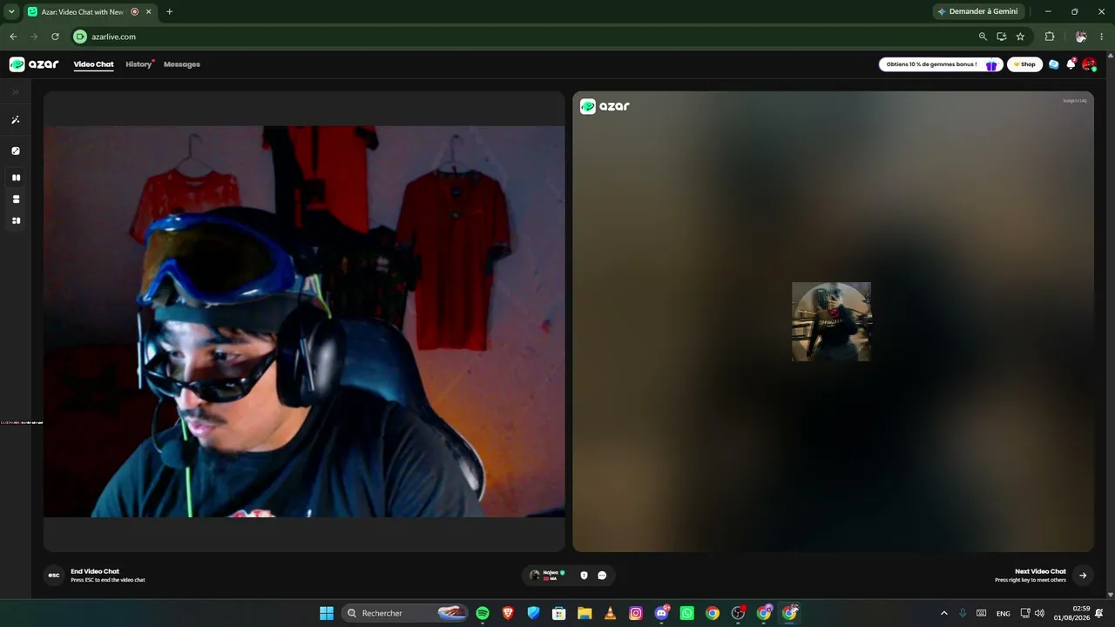1115x627 pixels.
Task: Open the matched user's profile picture thumbnail
Action: point(831,321)
